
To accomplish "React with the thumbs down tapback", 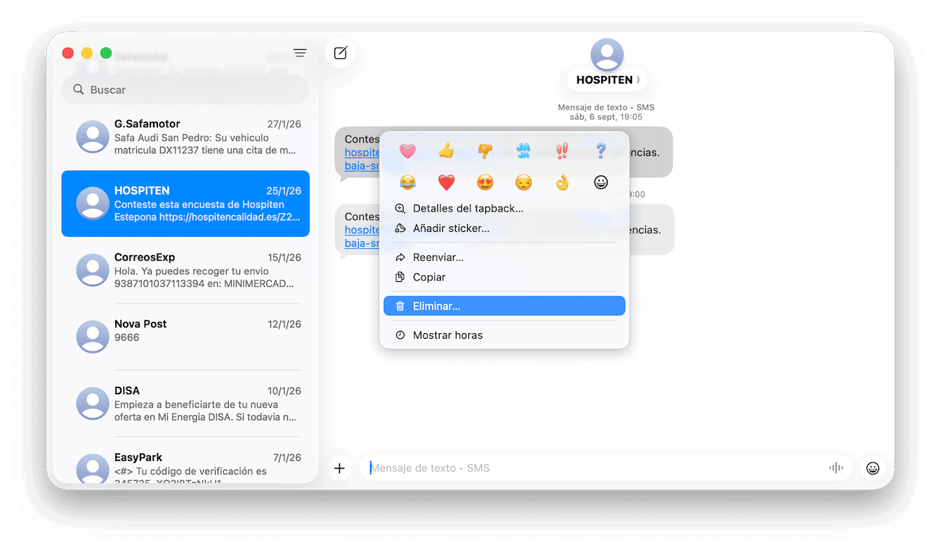I will 485,150.
